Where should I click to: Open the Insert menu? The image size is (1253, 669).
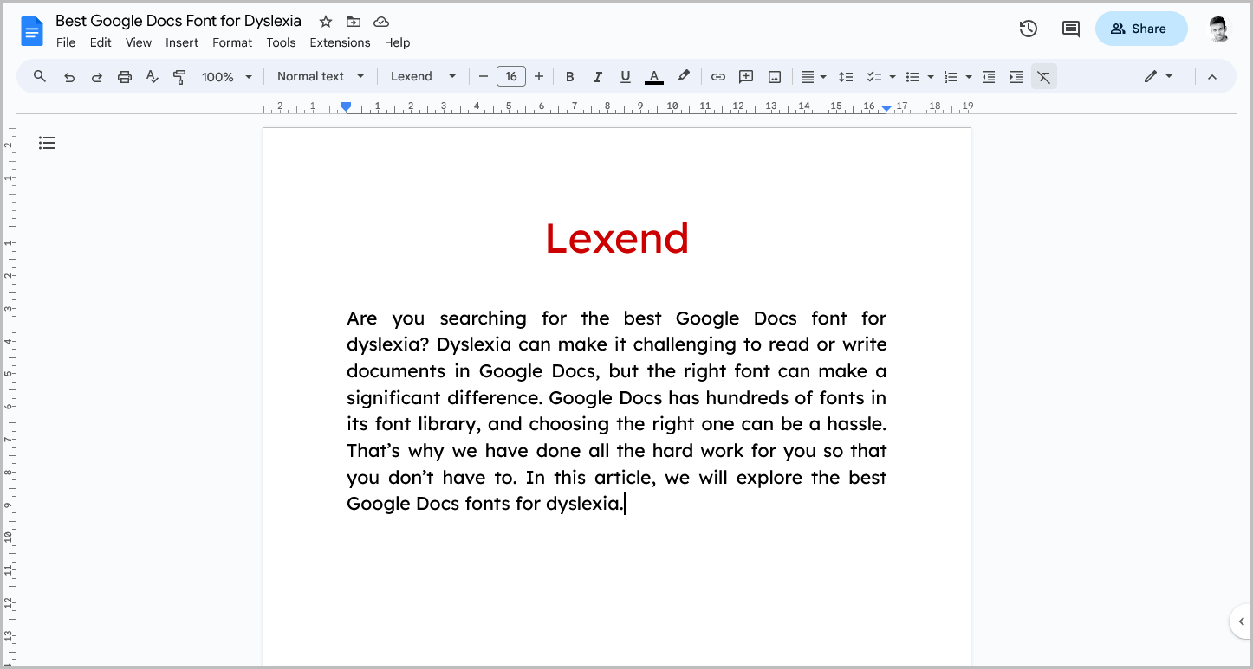click(182, 42)
